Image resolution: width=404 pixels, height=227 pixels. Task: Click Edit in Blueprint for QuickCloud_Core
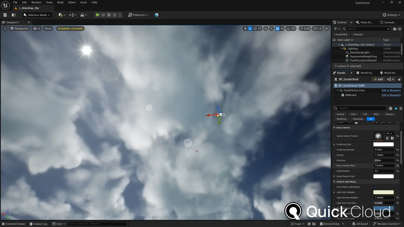pyautogui.click(x=391, y=90)
